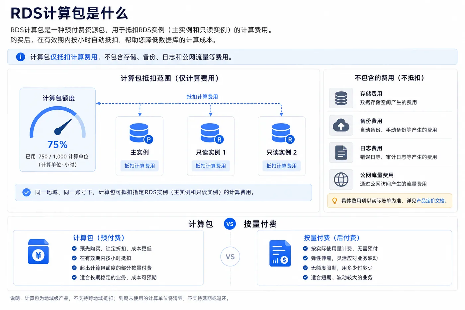Click the check mark beside 超出计算包额度的部分按量付费

tap(74, 268)
